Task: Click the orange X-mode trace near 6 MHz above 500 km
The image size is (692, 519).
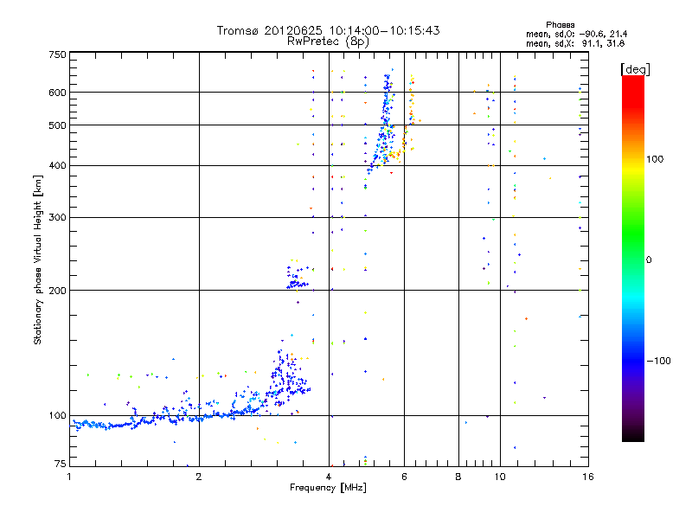Action: pyautogui.click(x=412, y=99)
